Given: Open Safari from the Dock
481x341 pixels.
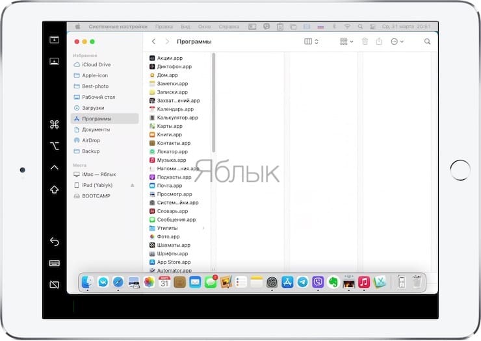Looking at the screenshot, I should [x=118, y=282].
